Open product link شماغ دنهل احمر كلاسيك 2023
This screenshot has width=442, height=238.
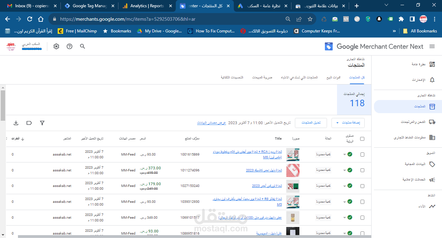click(x=264, y=170)
